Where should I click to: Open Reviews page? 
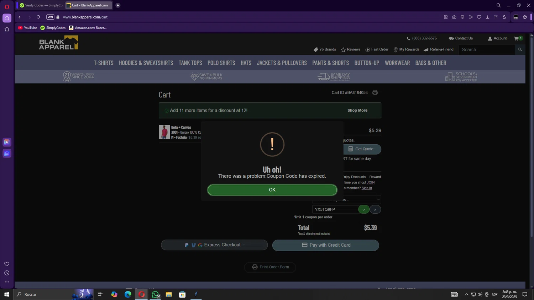click(351, 49)
